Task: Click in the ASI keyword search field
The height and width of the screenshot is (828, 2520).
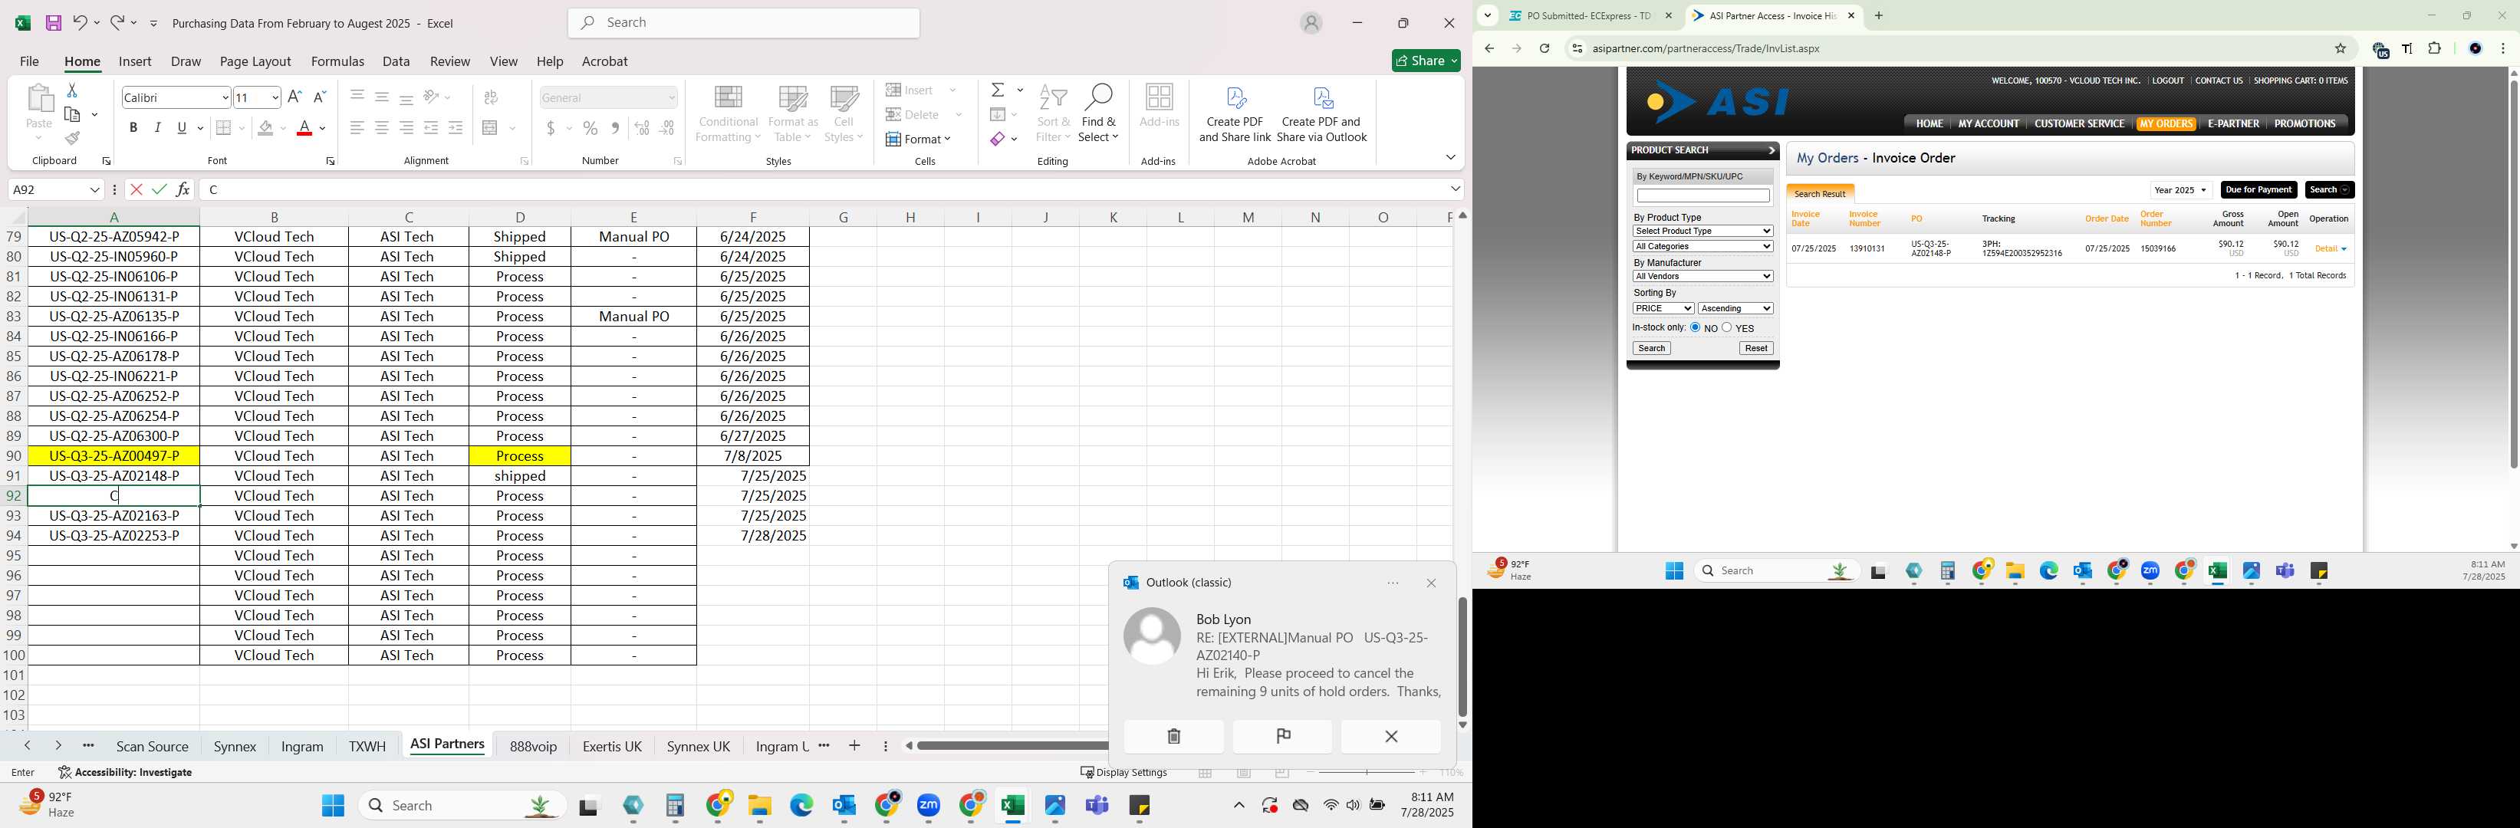Action: [1702, 196]
